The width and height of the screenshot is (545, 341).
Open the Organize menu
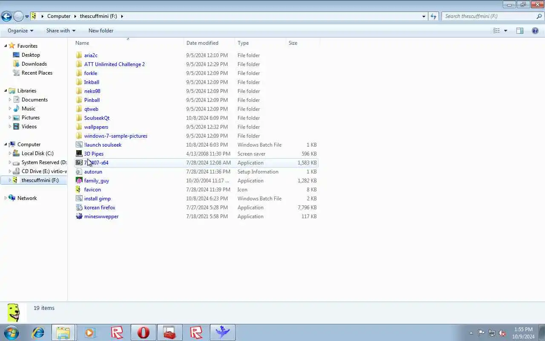coord(20,31)
